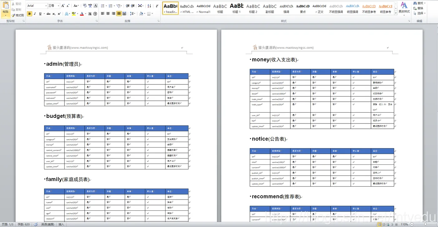Viewport: 438px width, 227px height.
Task: Apply the red font color
Action: tap(82, 14)
